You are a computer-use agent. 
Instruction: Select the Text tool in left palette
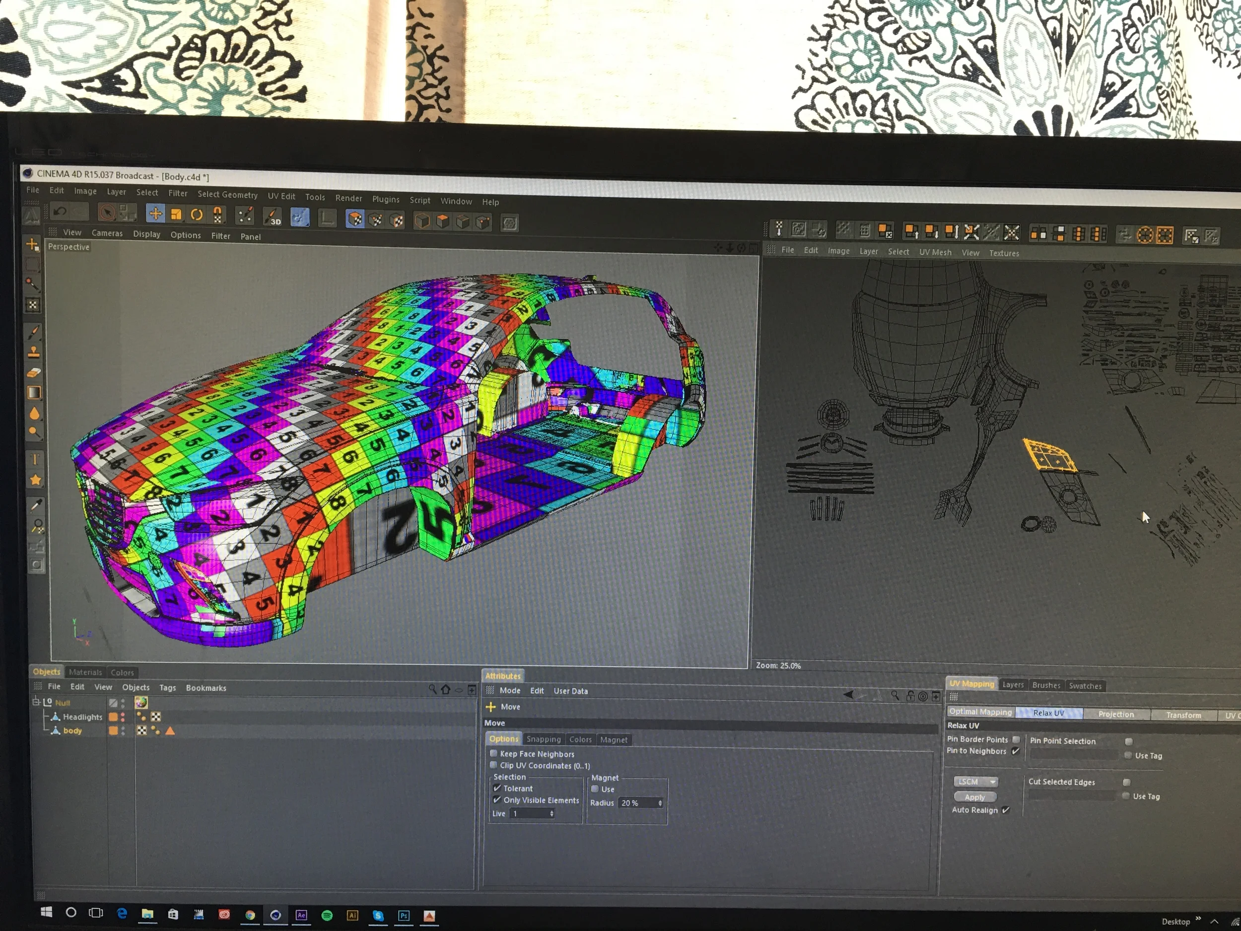click(35, 460)
